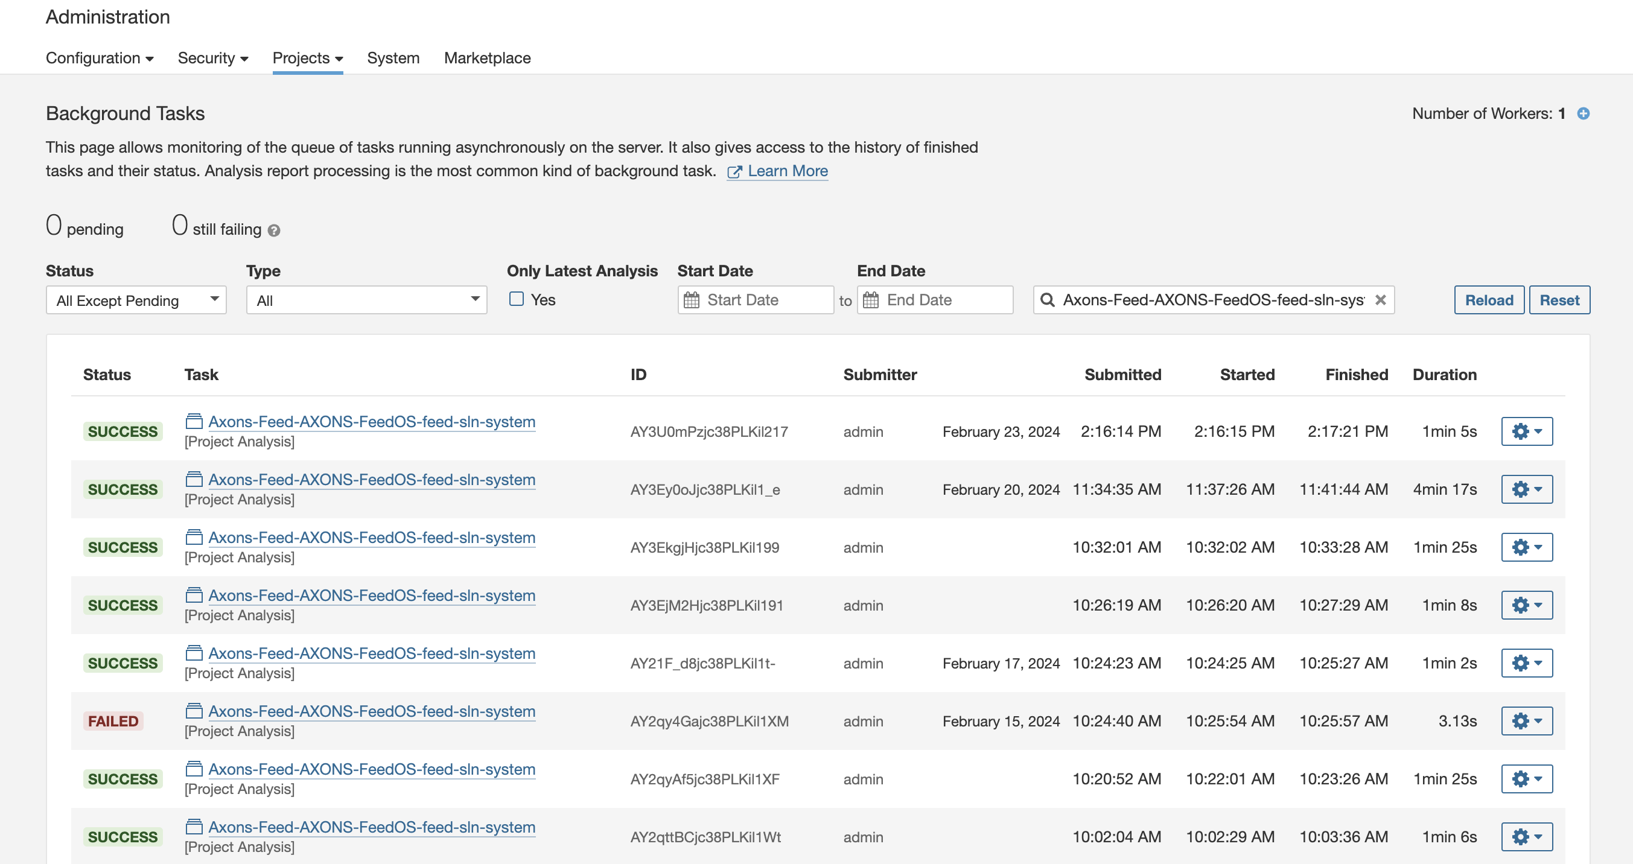This screenshot has height=864, width=1633.
Task: Open the Learn More link
Action: click(787, 171)
